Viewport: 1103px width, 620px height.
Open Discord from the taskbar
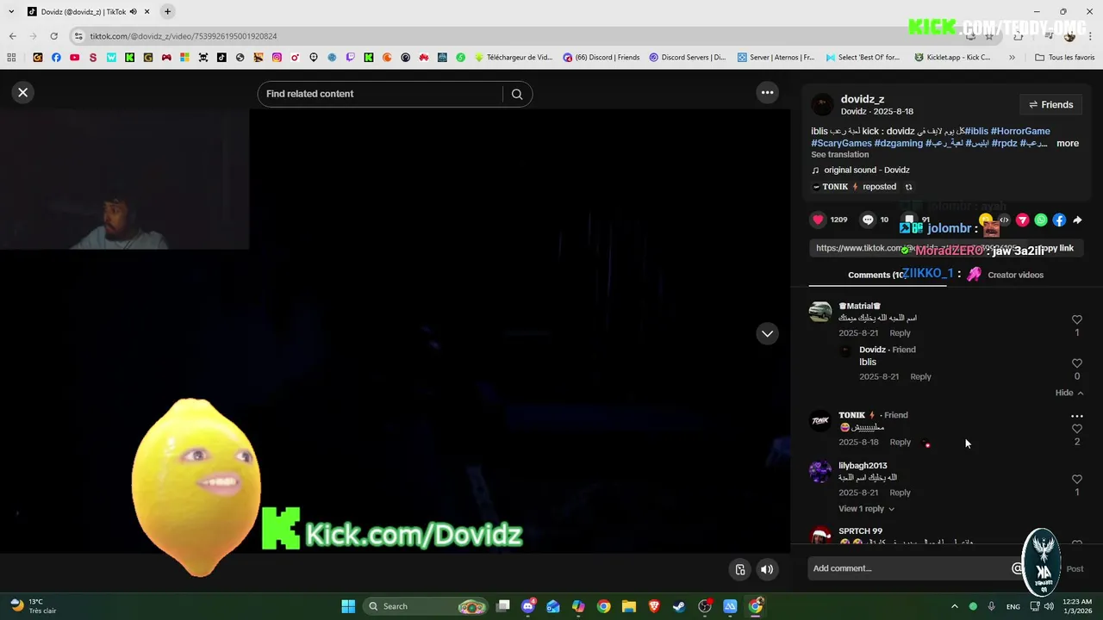528,606
